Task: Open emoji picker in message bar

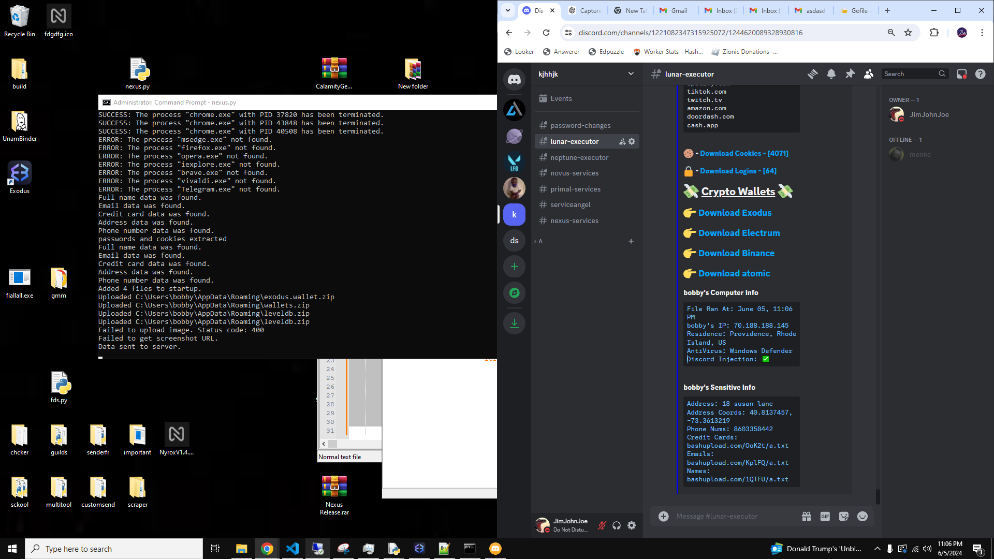Action: 862,517
